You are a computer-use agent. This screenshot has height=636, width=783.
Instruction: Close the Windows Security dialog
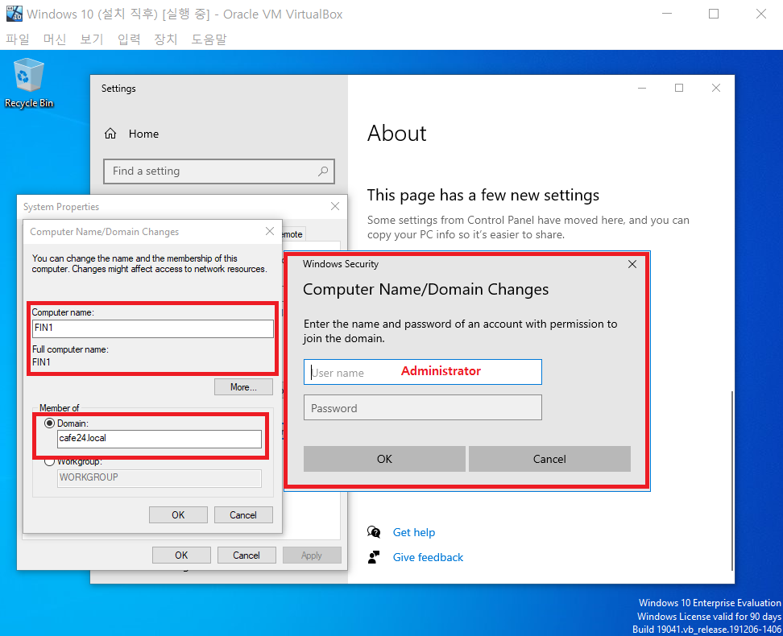click(632, 264)
